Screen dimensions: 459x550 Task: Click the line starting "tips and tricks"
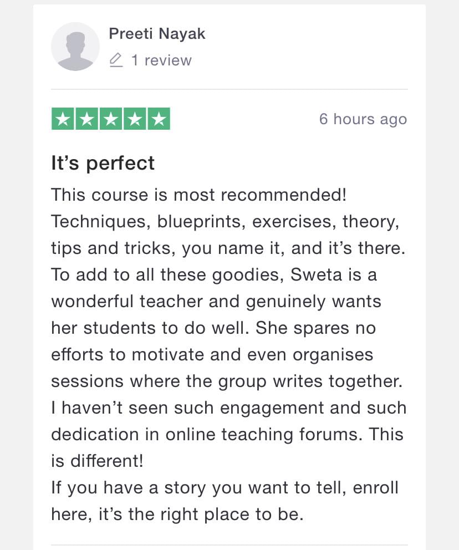[x=228, y=248]
